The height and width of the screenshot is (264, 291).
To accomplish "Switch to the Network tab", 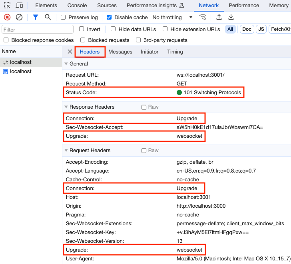I will 209,5.
